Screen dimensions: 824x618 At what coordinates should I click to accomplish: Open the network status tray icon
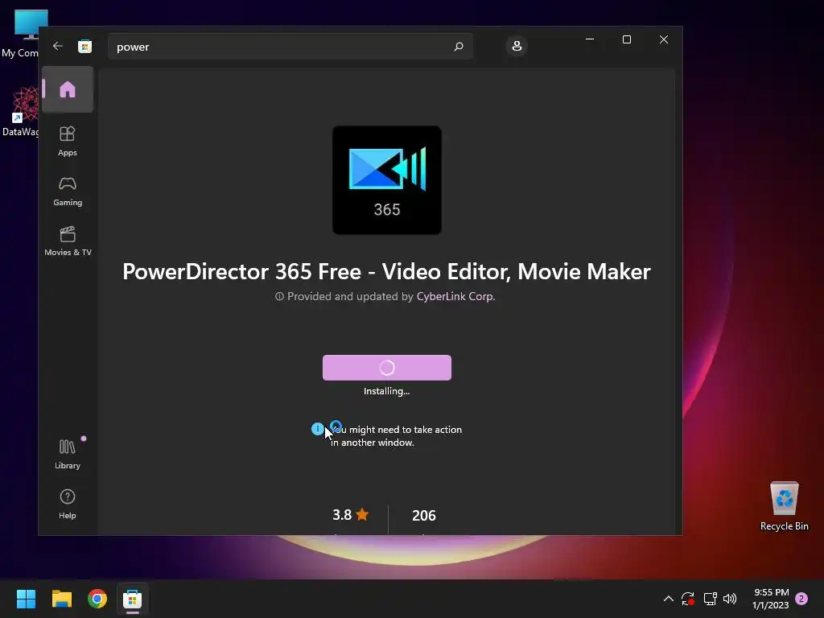coord(710,599)
